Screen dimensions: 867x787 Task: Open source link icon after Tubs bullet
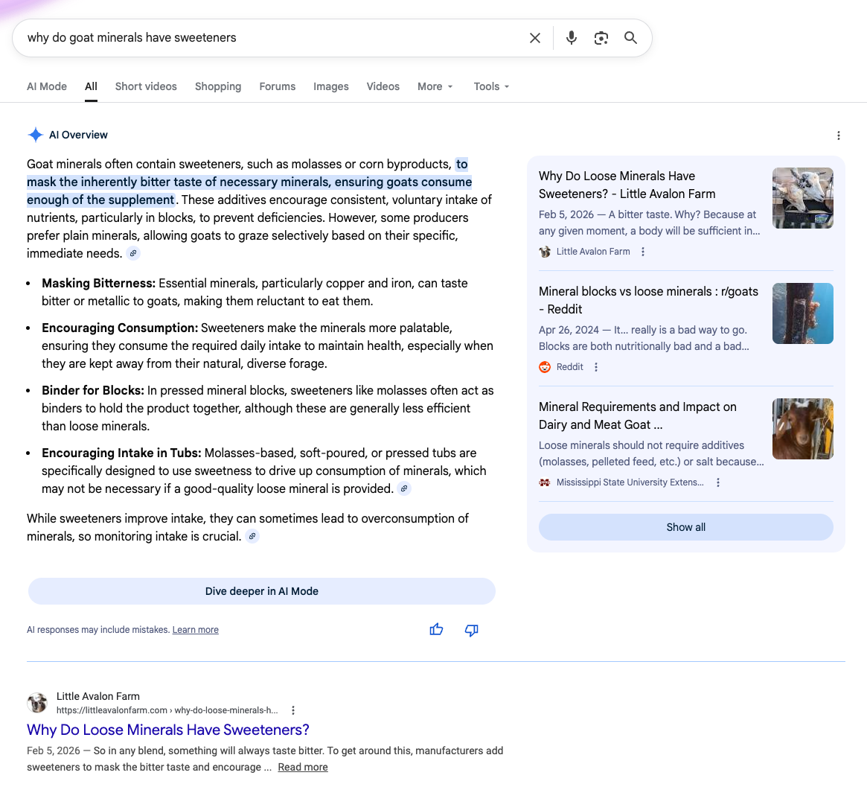(x=403, y=488)
